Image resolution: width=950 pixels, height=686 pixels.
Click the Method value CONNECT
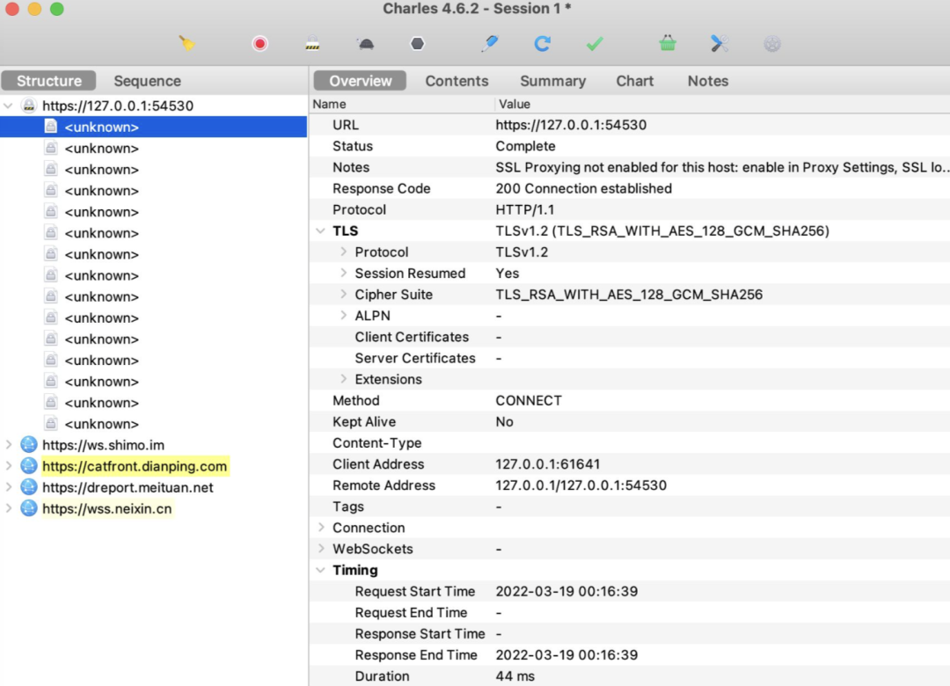(x=529, y=400)
